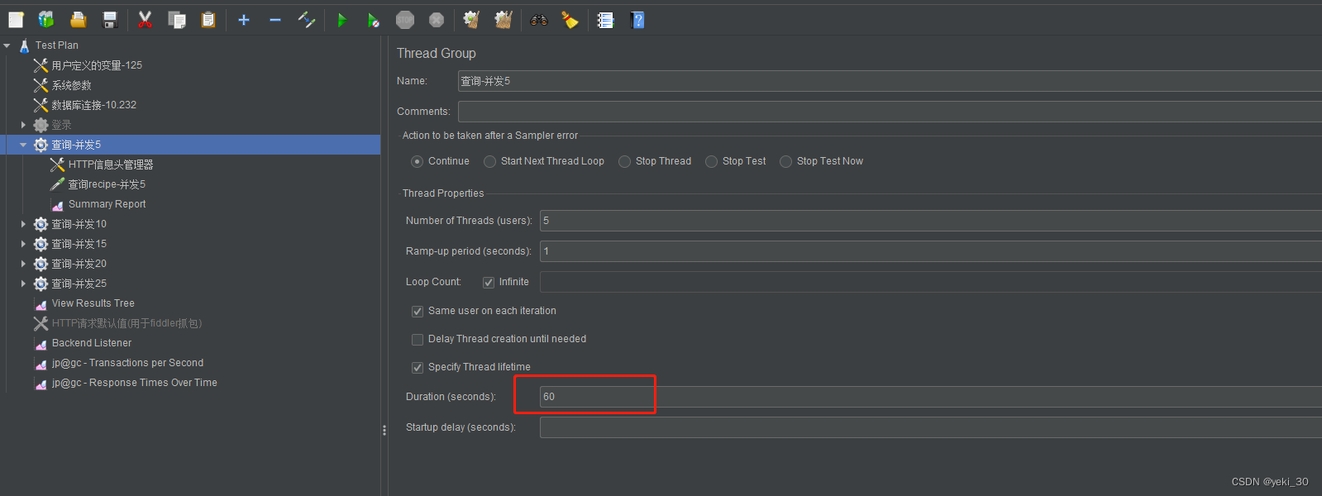
Task: Click the blue plus Expand All icon
Action: tap(244, 20)
